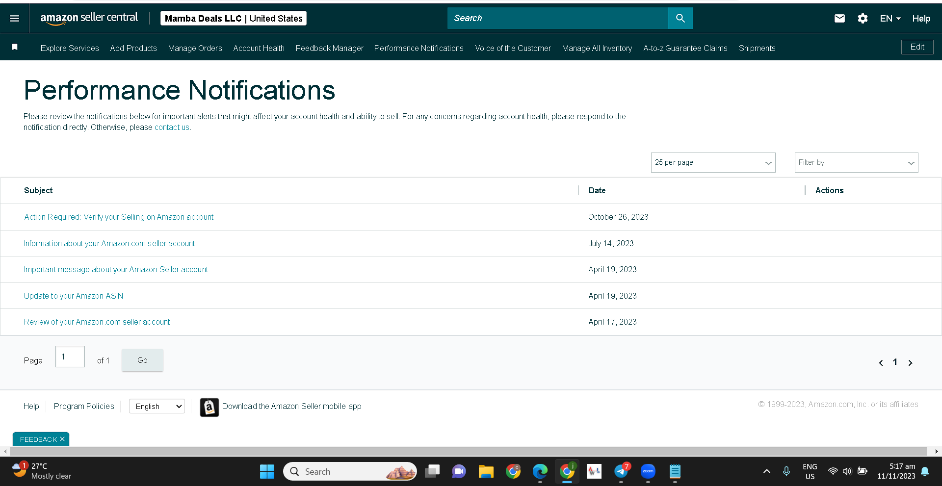
Task: Close the Feedback tab with X
Action: 62,439
